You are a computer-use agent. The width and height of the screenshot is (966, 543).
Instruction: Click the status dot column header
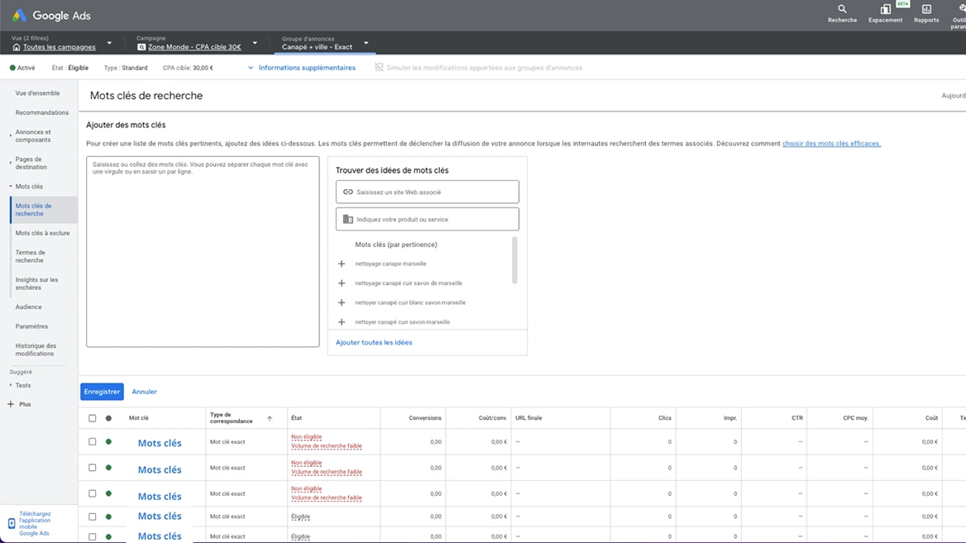(108, 419)
